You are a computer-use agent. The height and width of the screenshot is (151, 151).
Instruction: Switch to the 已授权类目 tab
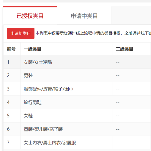[x=30, y=16]
